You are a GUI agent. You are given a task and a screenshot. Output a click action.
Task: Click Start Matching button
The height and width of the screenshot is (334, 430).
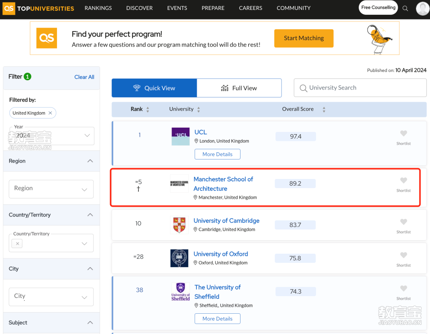coord(304,38)
